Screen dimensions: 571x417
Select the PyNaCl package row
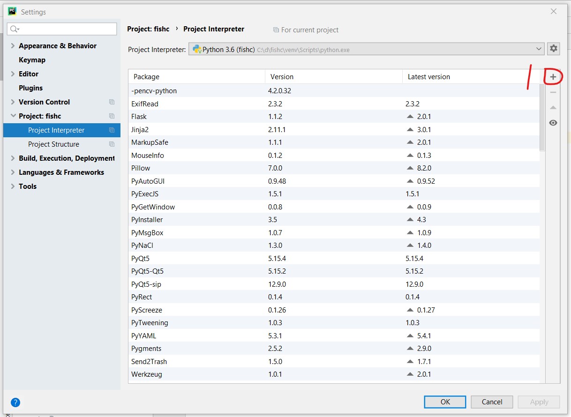(334, 246)
